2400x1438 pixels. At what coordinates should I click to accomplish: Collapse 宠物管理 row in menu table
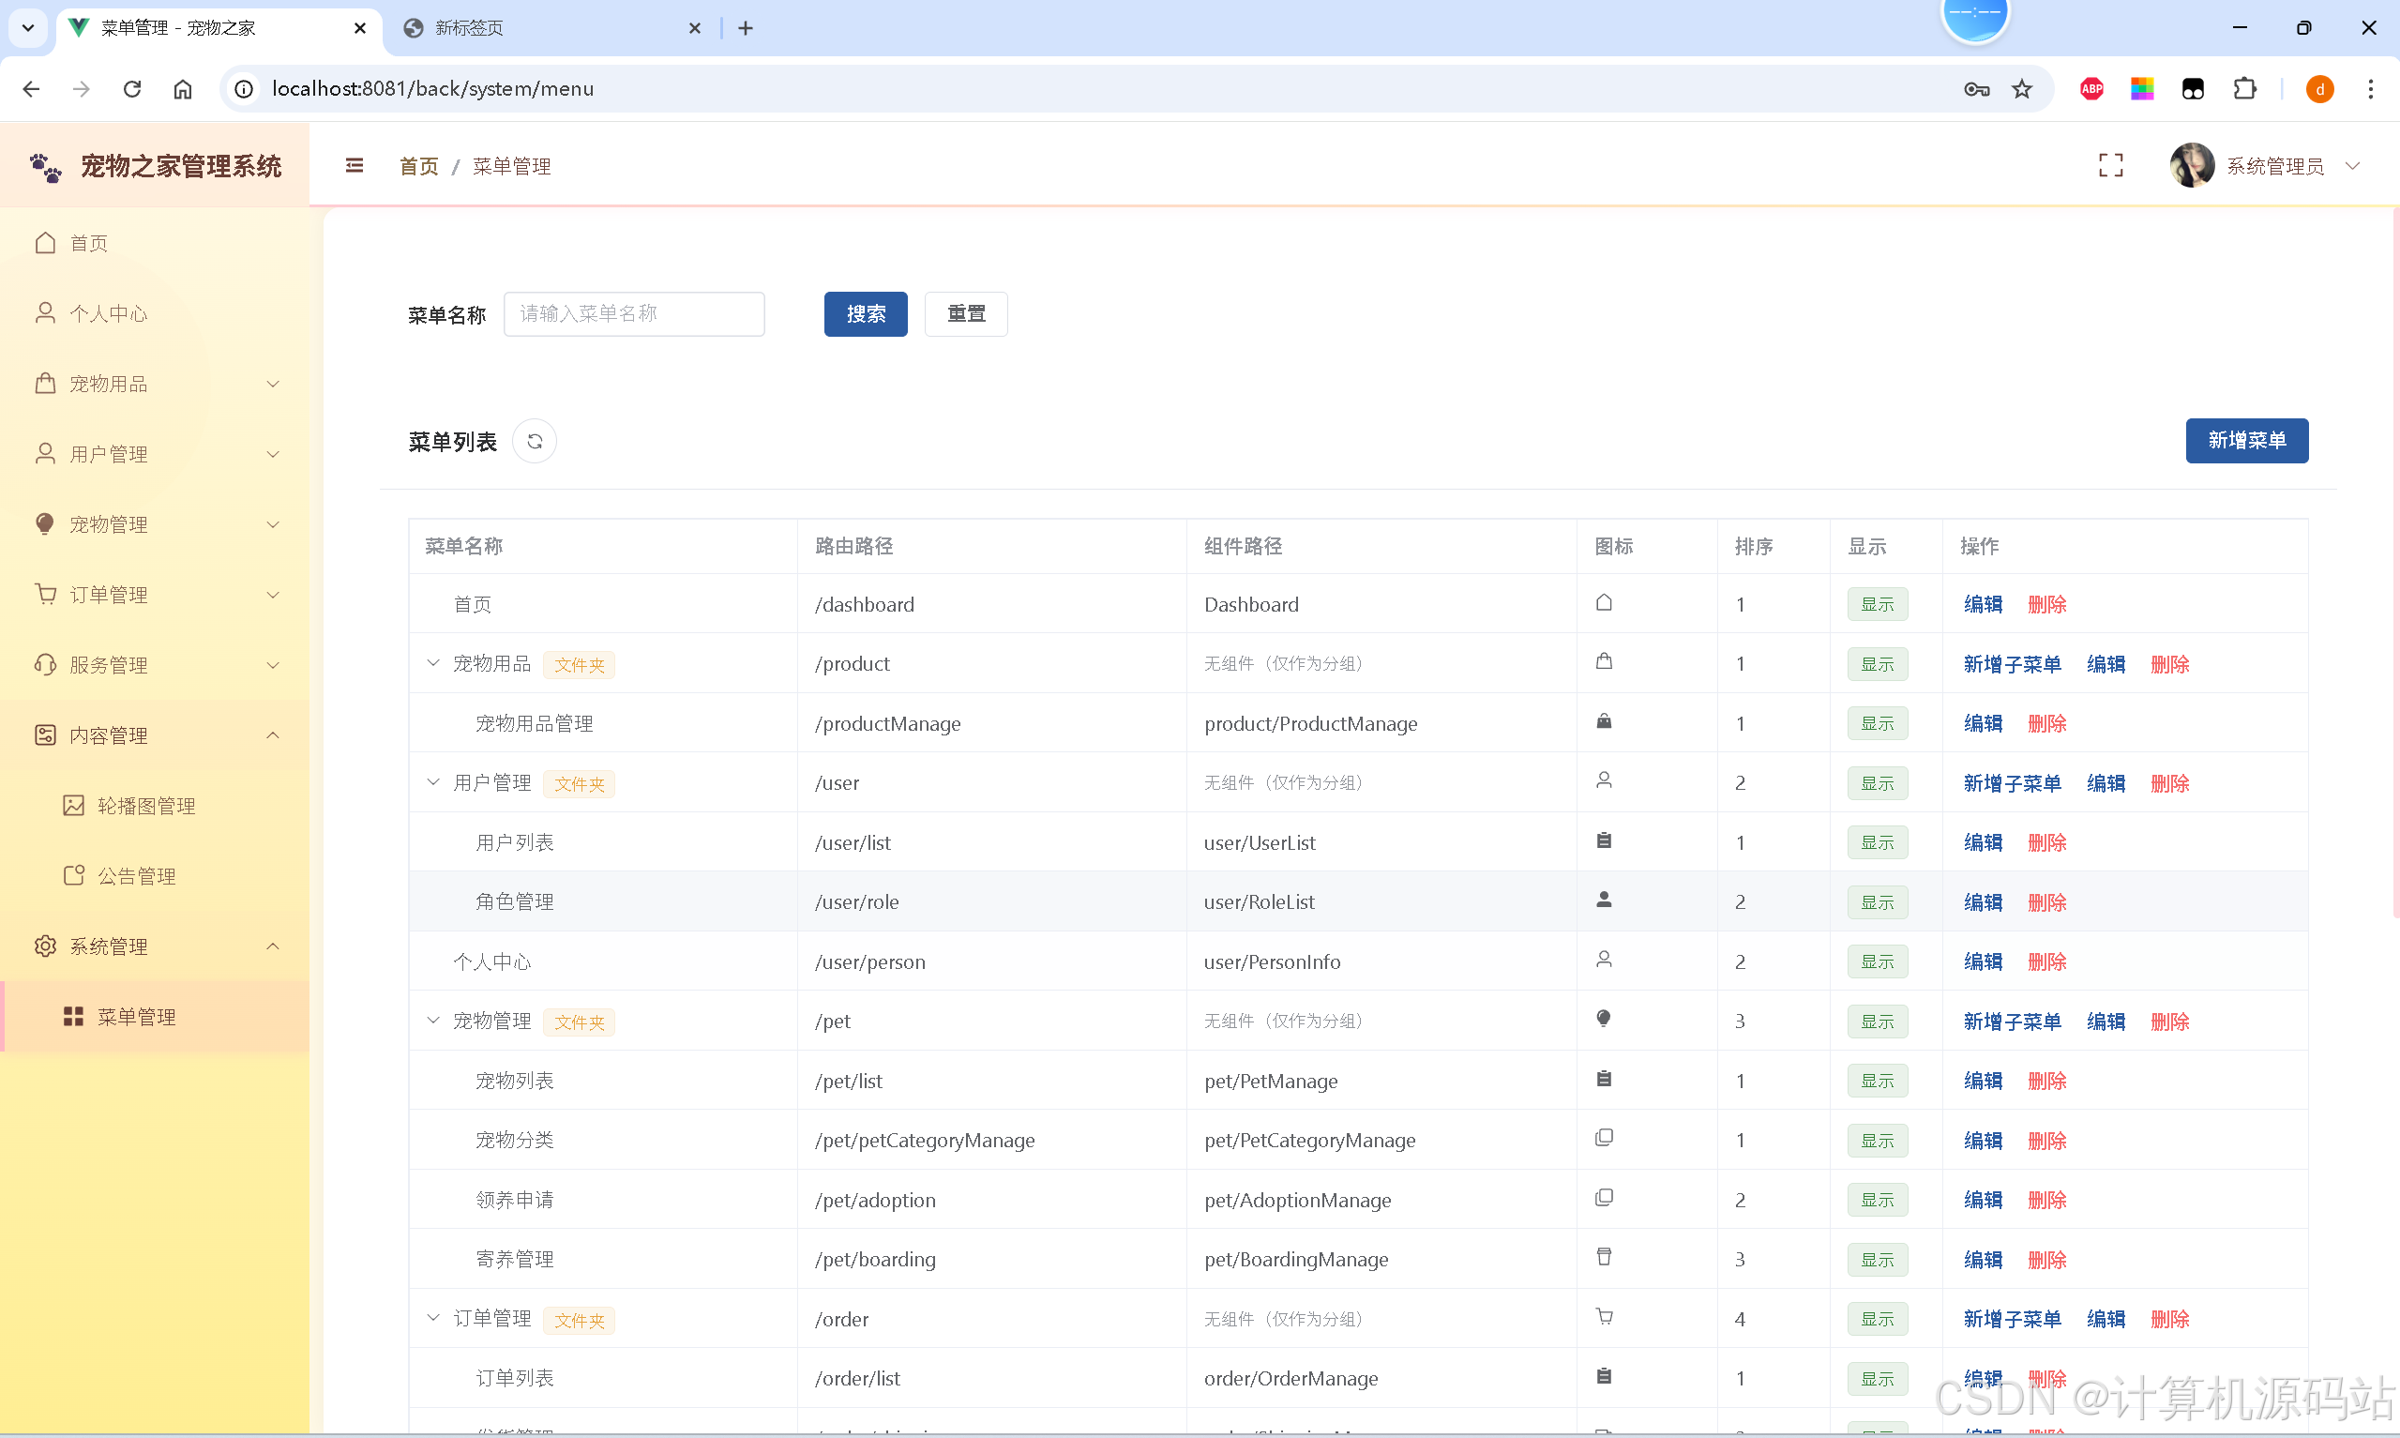(433, 1022)
